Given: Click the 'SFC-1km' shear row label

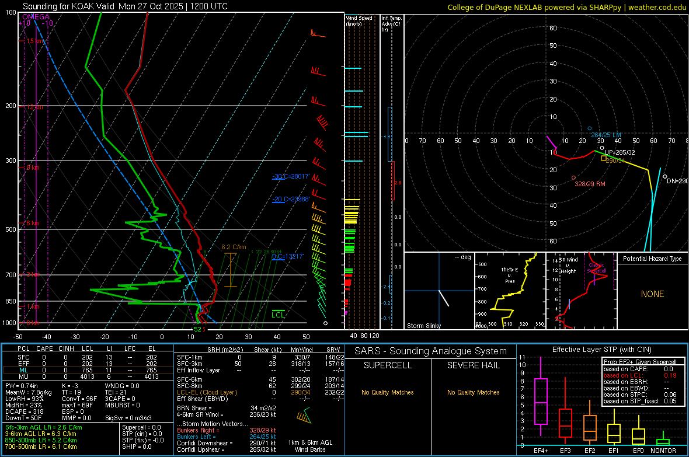Looking at the screenshot, I should tap(190, 357).
